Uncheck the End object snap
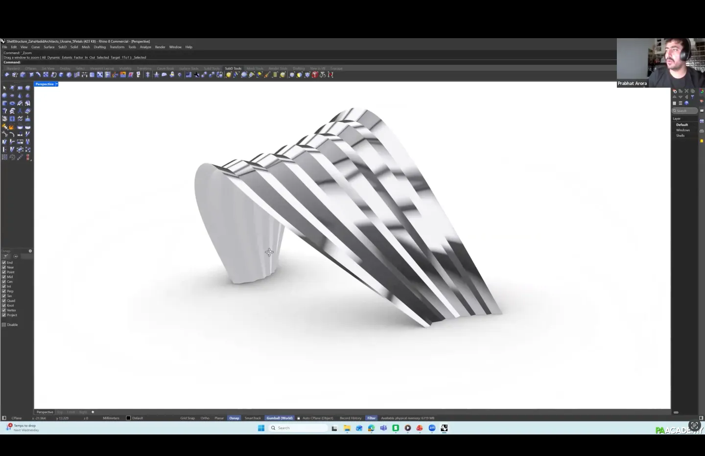This screenshot has width=705, height=456. 4,263
